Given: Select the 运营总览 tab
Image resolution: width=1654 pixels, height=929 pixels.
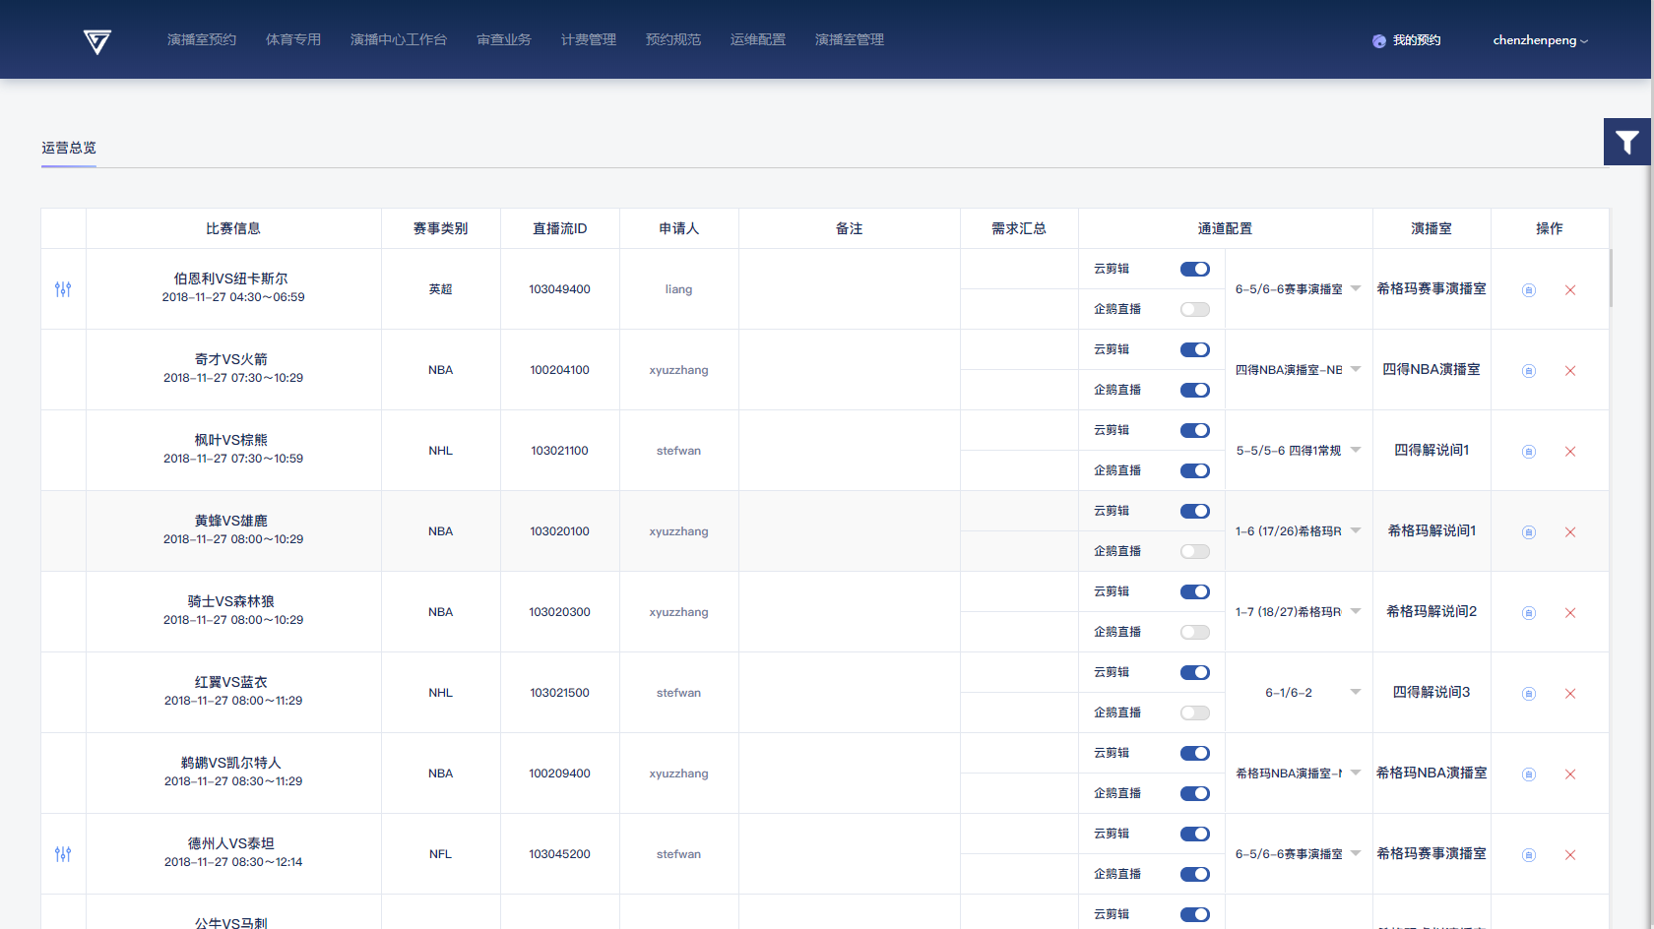Looking at the screenshot, I should (69, 148).
